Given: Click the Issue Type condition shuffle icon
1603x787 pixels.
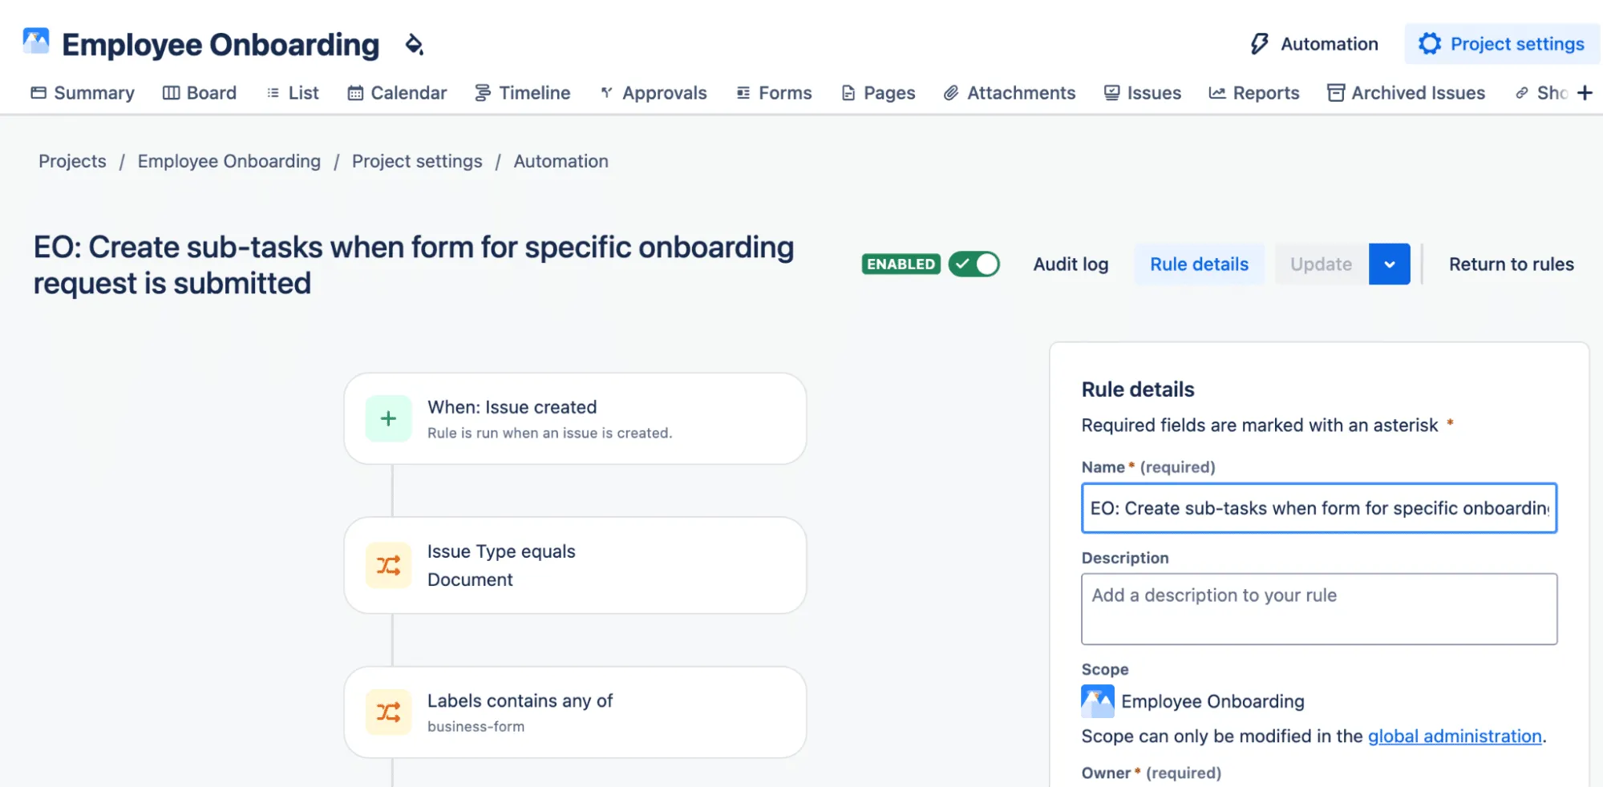Looking at the screenshot, I should [x=388, y=566].
